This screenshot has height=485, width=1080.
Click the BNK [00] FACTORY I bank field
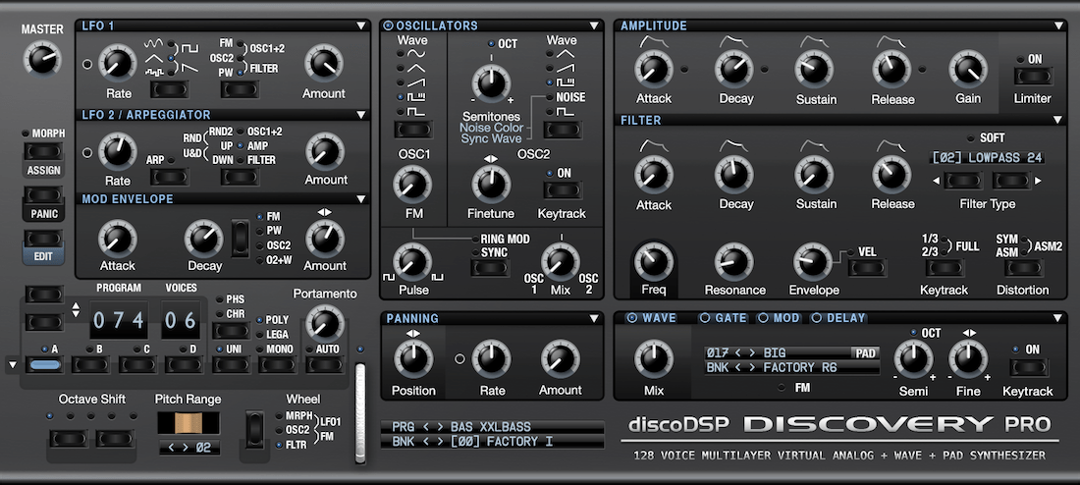tap(492, 442)
